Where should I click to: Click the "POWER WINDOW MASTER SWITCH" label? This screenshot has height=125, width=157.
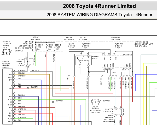(x=6, y=65)
